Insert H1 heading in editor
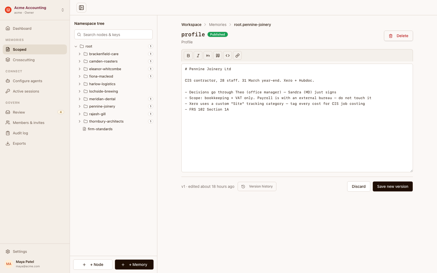The height and width of the screenshot is (273, 437). 208,55
